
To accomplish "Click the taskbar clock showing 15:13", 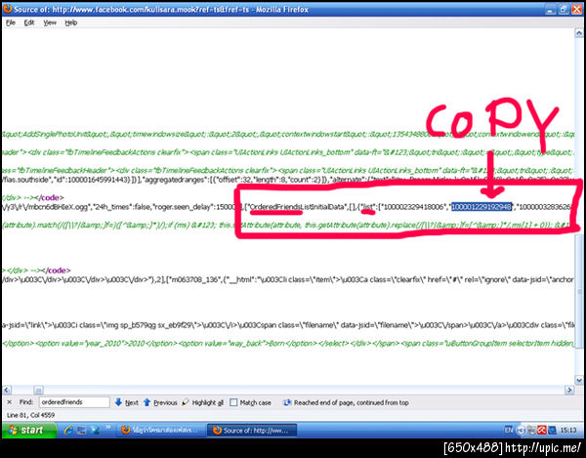I will click(x=568, y=431).
